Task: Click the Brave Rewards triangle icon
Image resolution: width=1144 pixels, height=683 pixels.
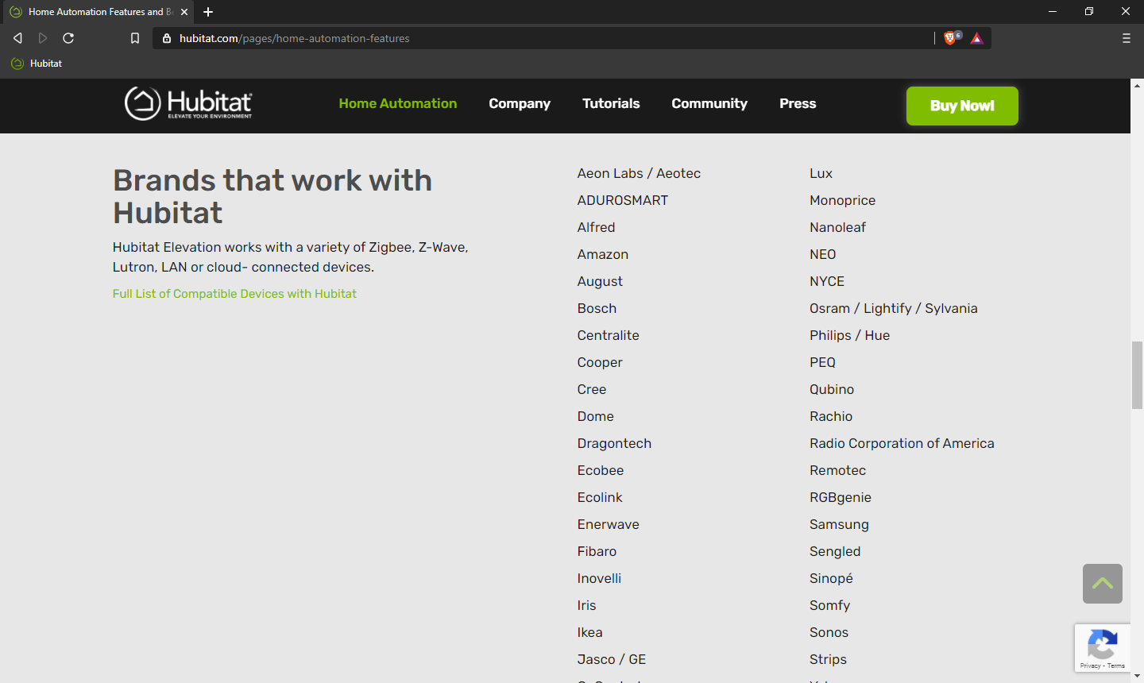Action: click(977, 38)
